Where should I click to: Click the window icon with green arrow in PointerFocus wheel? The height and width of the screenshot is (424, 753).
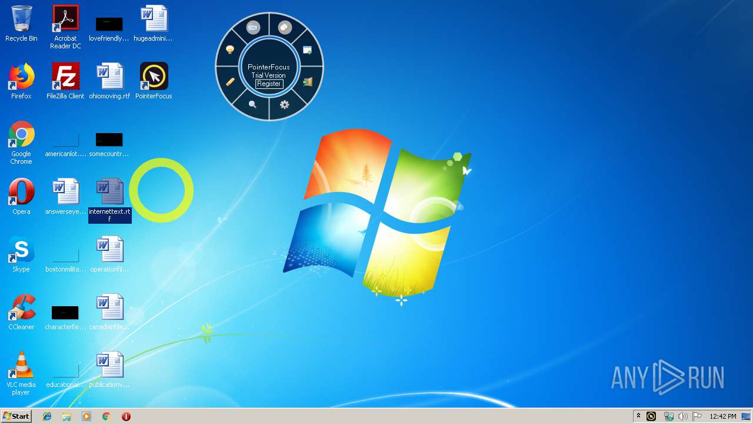point(307,50)
